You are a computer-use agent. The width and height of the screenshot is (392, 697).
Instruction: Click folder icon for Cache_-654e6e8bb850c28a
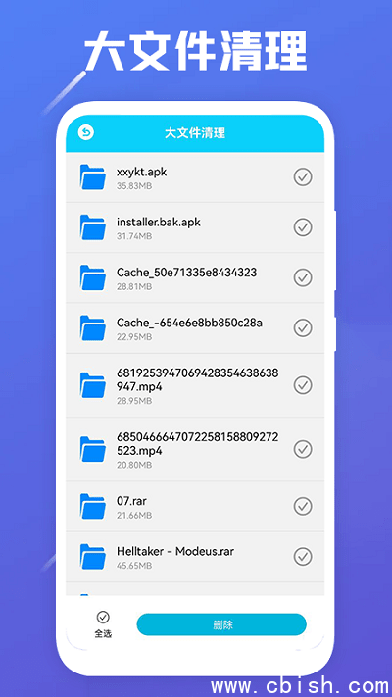tap(93, 328)
